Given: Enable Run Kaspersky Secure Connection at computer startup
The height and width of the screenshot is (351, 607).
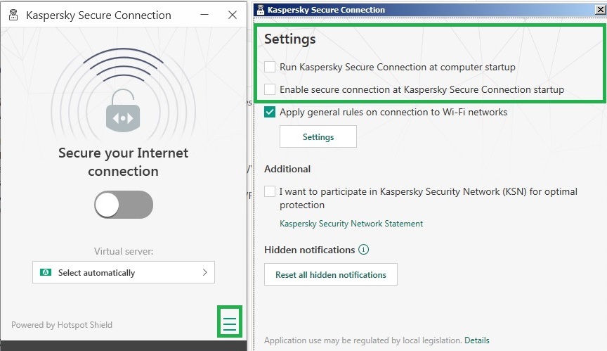Looking at the screenshot, I should click(270, 67).
